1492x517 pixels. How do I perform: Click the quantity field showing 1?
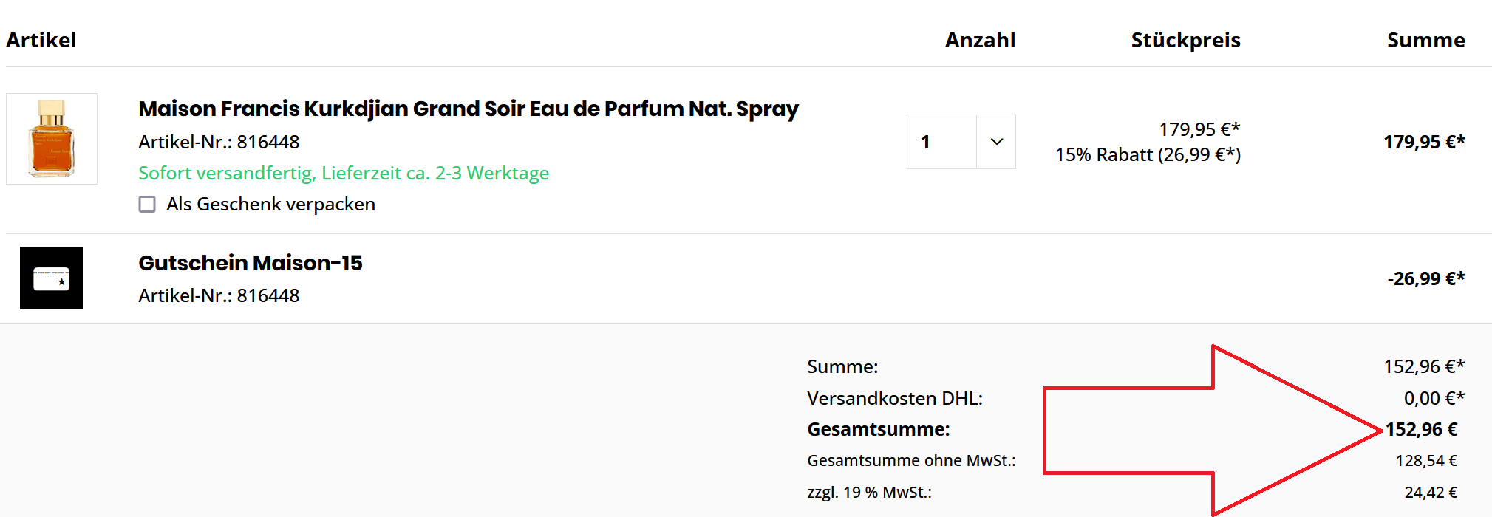[x=941, y=141]
